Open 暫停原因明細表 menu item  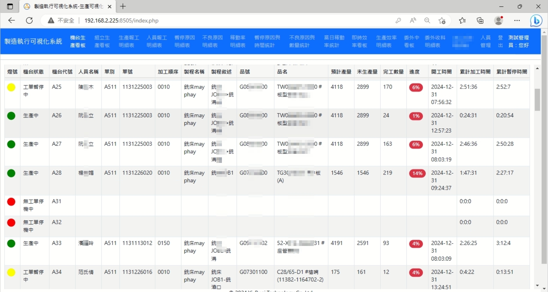pos(185,41)
